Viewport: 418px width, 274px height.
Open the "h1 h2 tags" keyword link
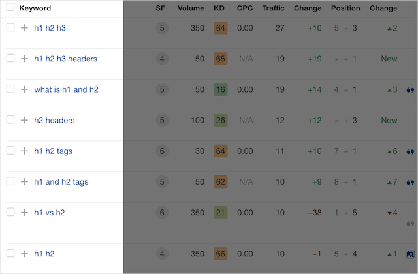tap(53, 151)
